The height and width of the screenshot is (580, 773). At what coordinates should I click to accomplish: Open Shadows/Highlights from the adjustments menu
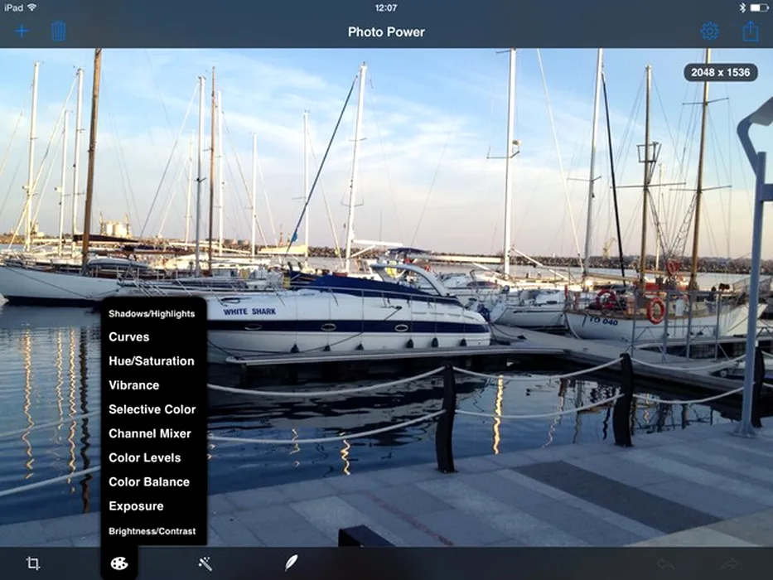coord(152,314)
